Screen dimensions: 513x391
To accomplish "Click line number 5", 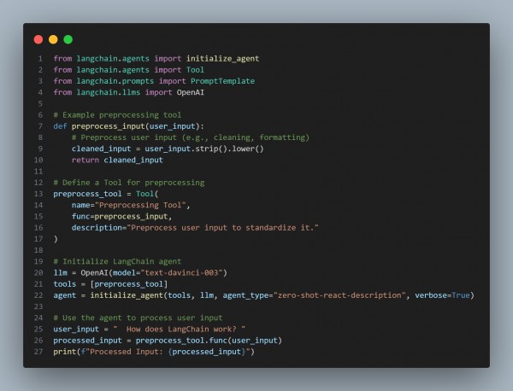I will click(x=40, y=103).
